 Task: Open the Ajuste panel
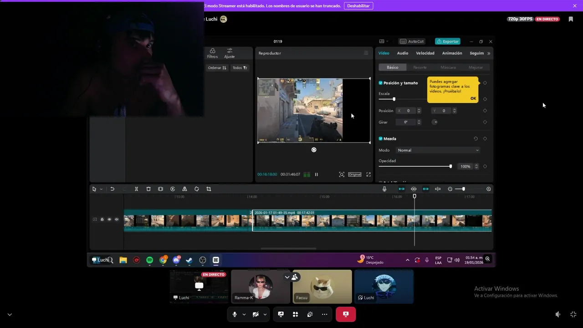coord(230,53)
